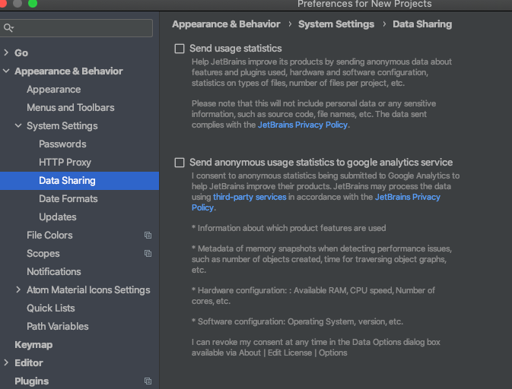Click System Settings in the breadcrumb
This screenshot has width=512, height=389.
point(336,24)
